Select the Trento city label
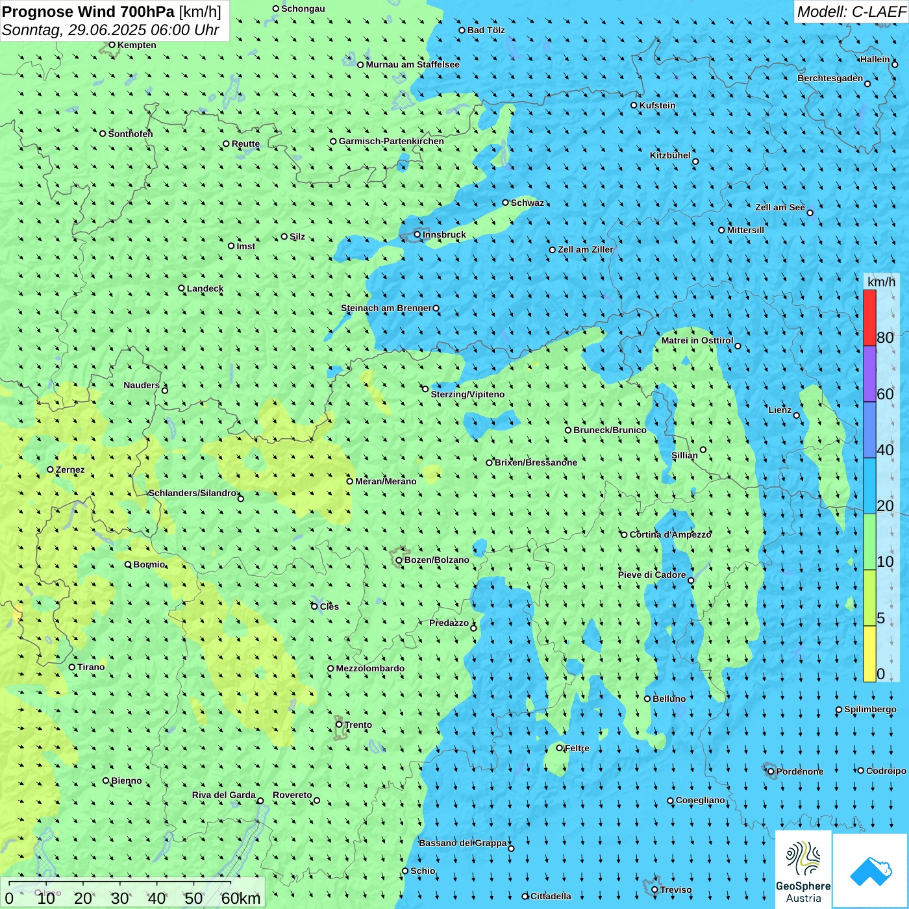This screenshot has height=909, width=909. point(358,725)
